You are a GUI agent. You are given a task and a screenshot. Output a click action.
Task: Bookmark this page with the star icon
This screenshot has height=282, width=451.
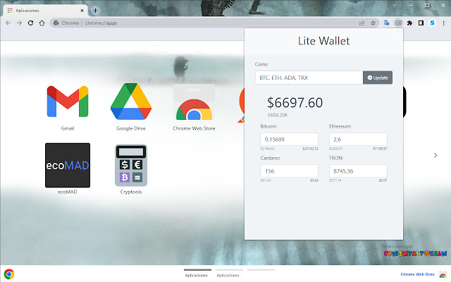(x=373, y=23)
